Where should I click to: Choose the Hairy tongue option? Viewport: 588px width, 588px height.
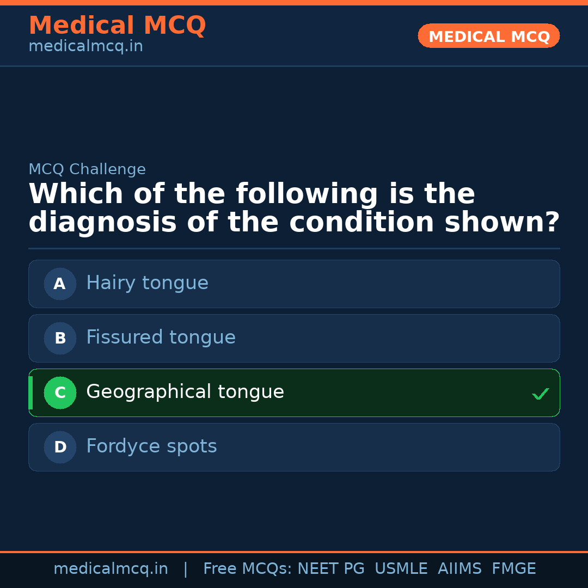147,283
